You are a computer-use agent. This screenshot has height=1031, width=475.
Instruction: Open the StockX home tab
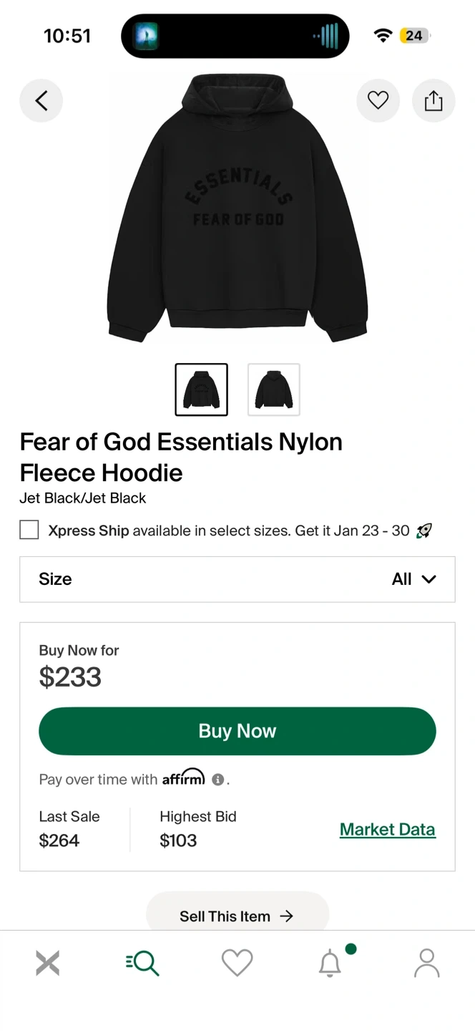[x=48, y=963]
